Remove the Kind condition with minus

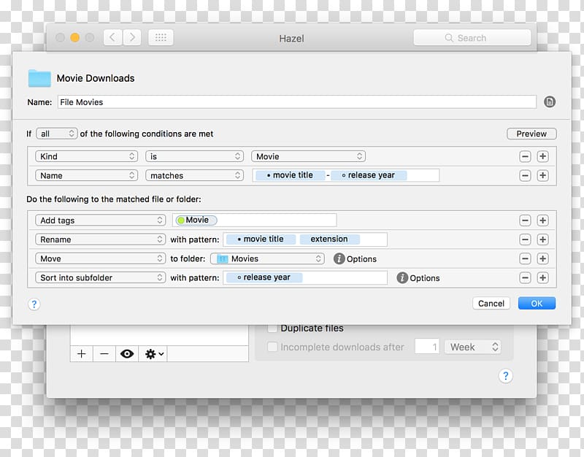coord(525,156)
